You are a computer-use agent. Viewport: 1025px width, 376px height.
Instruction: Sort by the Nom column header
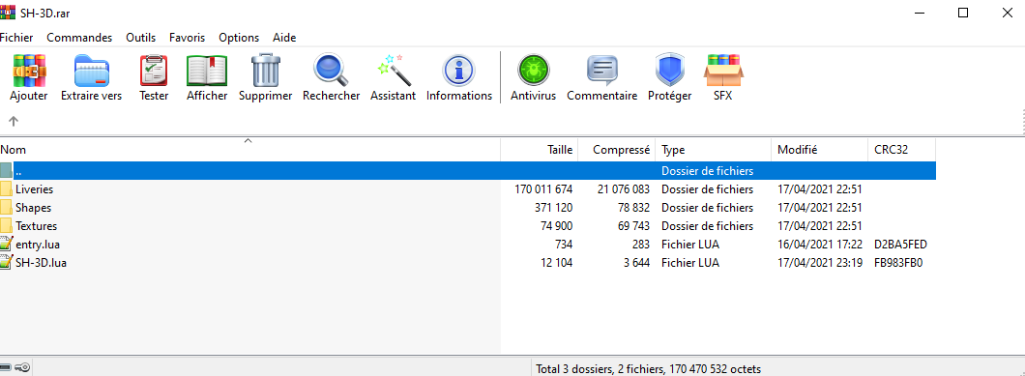pyautogui.click(x=249, y=150)
